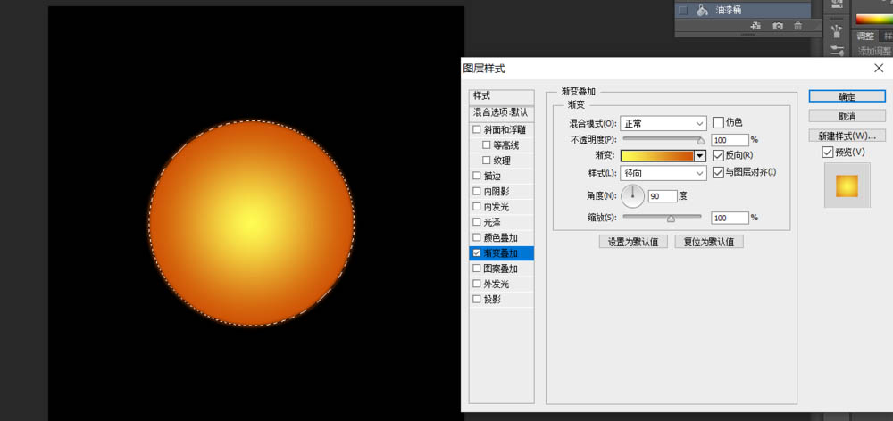The width and height of the screenshot is (893, 421).
Task: Click 新建样式(W)... button
Action: [847, 136]
